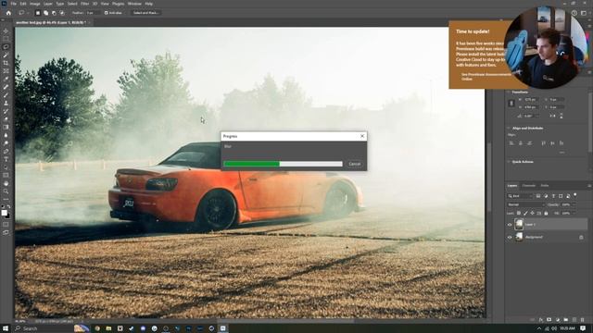Toggle the Anti-alias checkbox
Image resolution: width=593 pixels, height=333 pixels.
point(107,13)
